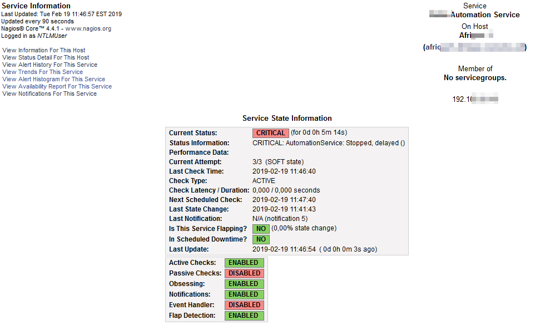Click the Passive Checks DISABLED badge
Image resolution: width=560 pixels, height=325 pixels.
point(244,273)
